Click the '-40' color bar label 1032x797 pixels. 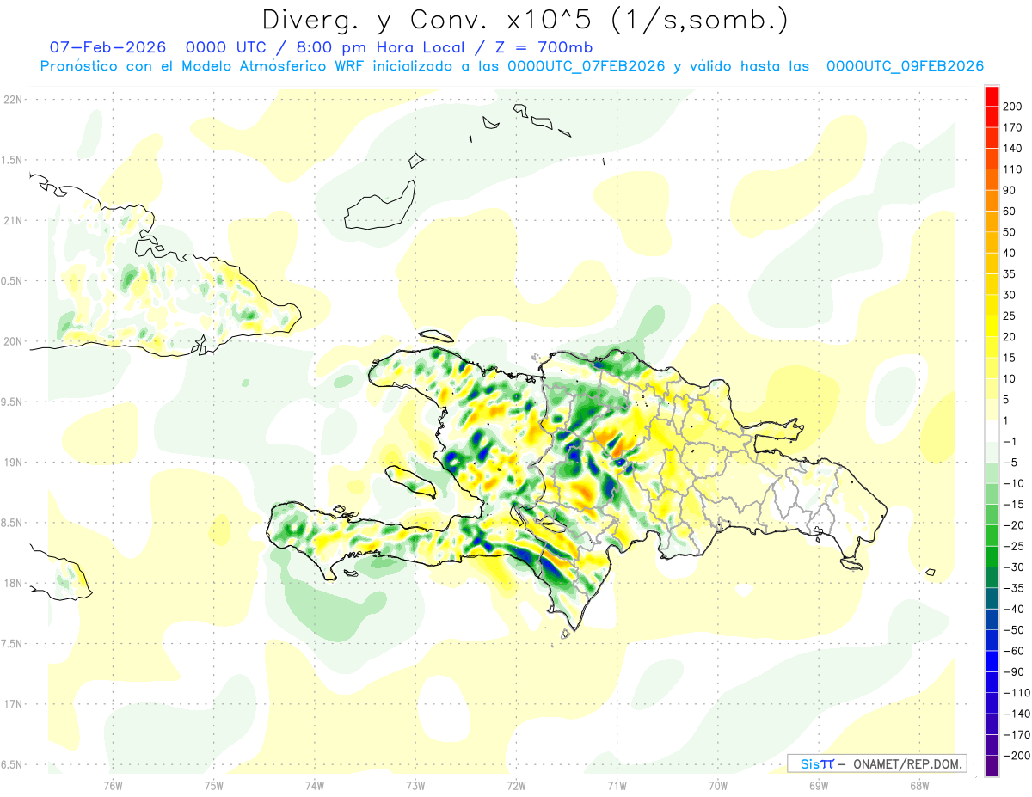point(1016,609)
